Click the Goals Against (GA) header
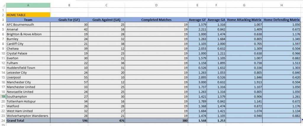 [x=106, y=20]
